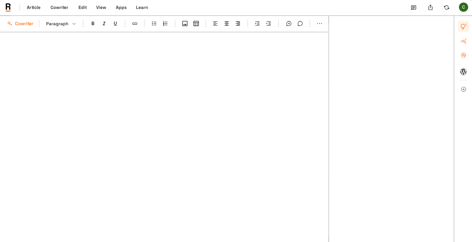
Task: Toggle numbered list
Action: click(165, 23)
